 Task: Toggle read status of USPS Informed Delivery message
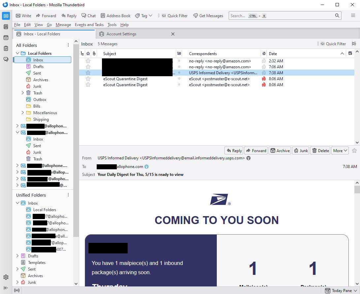[x=179, y=73]
